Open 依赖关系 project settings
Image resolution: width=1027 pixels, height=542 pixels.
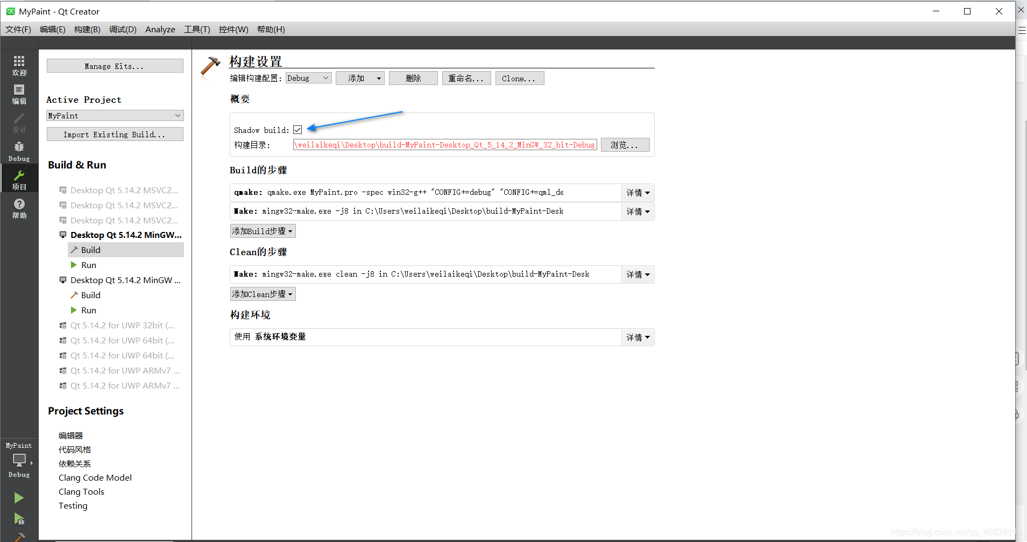75,463
